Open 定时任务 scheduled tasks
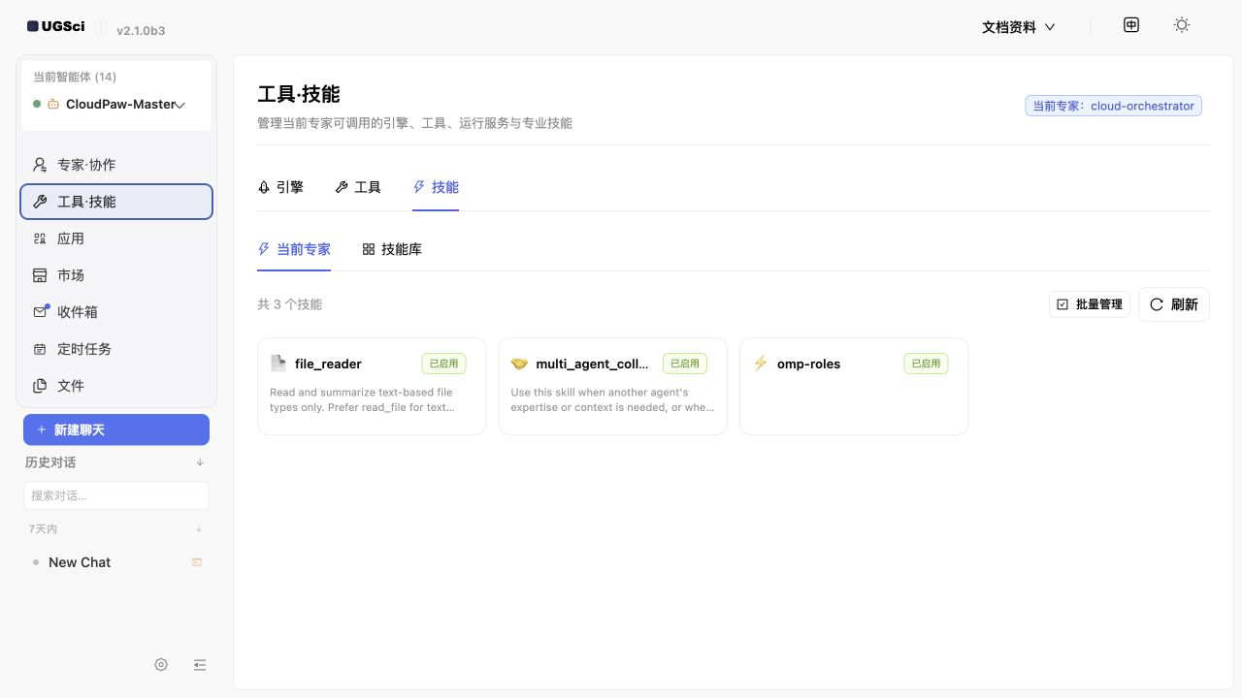The width and height of the screenshot is (1242, 698). [116, 349]
